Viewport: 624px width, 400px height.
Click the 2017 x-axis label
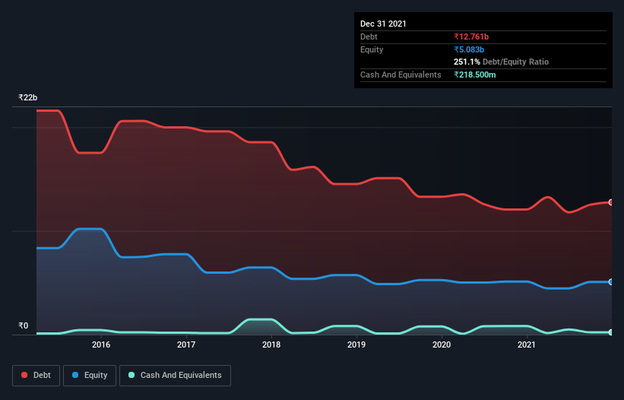coord(186,344)
